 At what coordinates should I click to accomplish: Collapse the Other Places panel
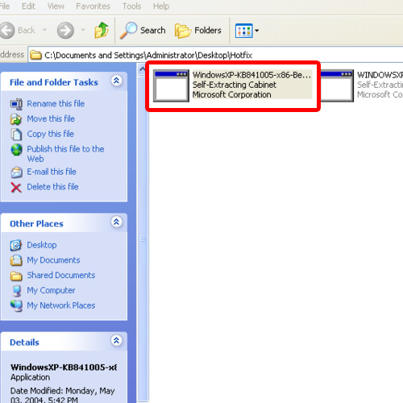116,222
